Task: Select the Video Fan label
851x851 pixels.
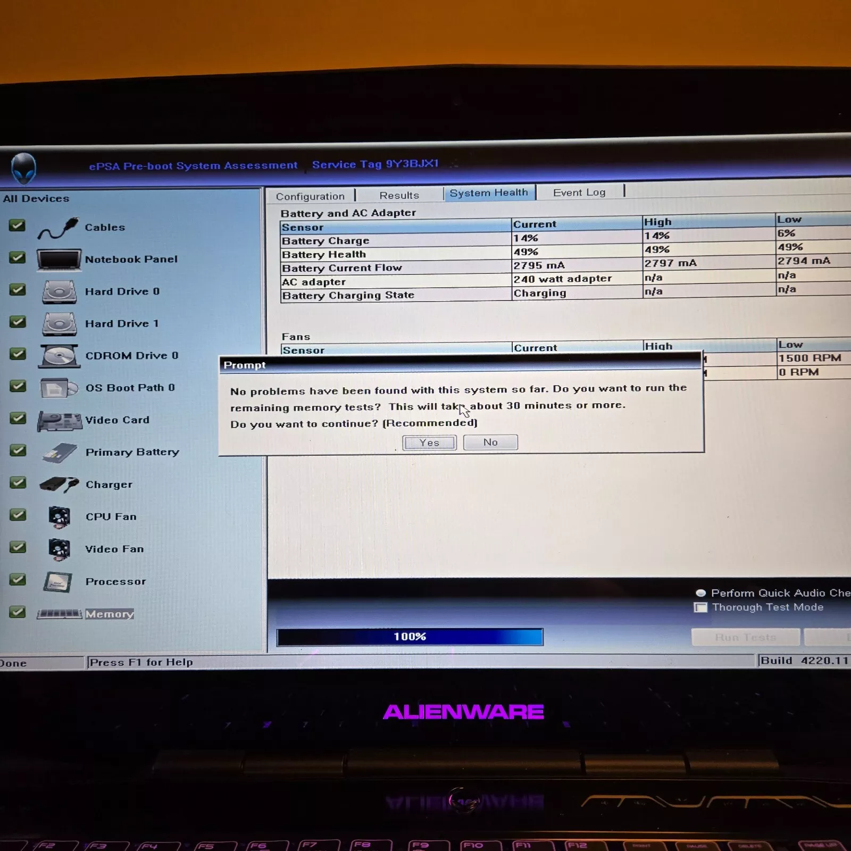Action: click(114, 549)
